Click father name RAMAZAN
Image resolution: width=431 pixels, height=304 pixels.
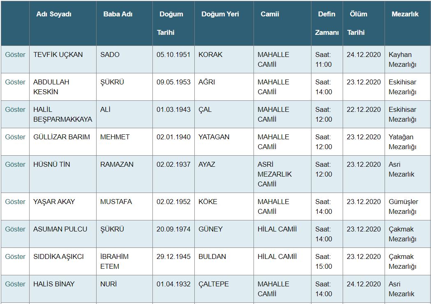117,164
